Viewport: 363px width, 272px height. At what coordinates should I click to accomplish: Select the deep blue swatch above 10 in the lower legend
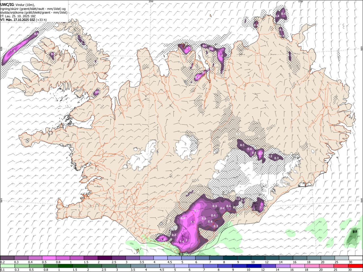254,266
